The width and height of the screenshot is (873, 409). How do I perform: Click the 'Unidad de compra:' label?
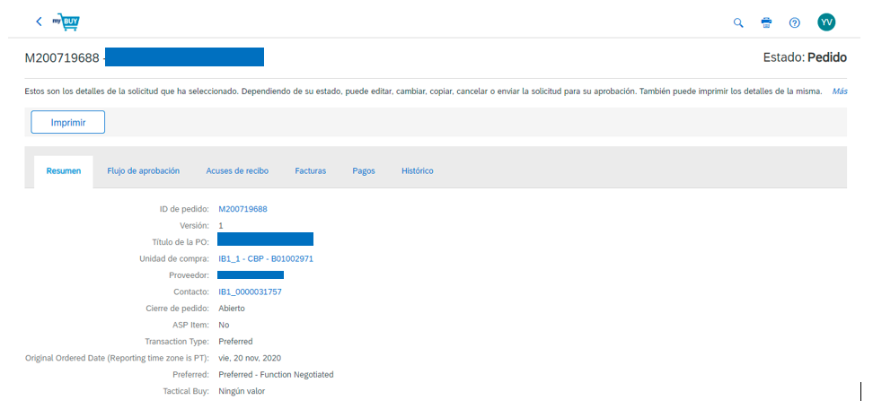point(174,259)
